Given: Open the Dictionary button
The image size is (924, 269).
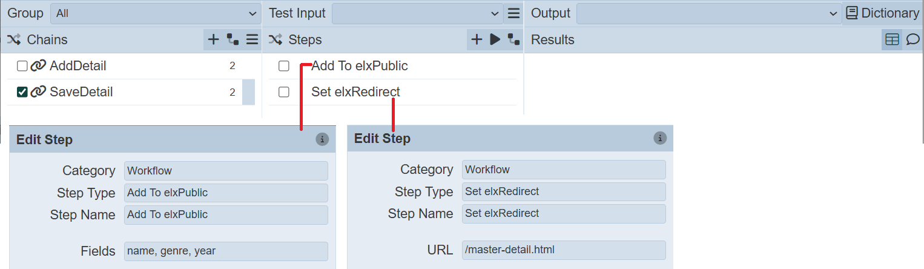Looking at the screenshot, I should pos(882,13).
